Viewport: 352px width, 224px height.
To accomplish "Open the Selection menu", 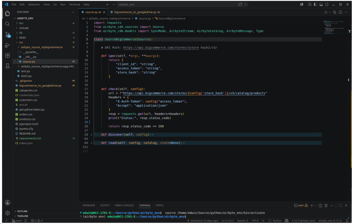I will pos(34,4).
